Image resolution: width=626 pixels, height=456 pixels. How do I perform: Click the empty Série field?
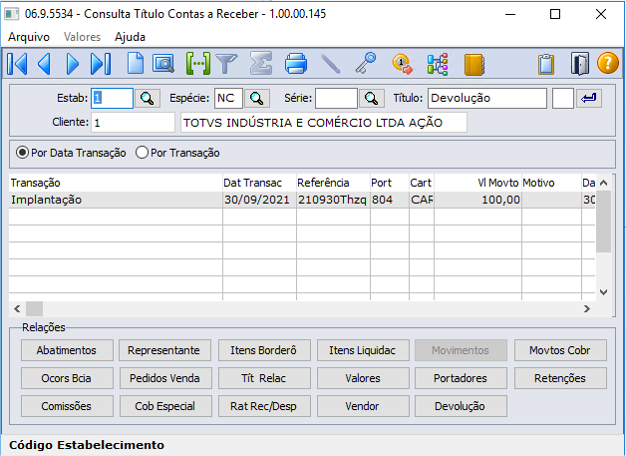[x=336, y=99]
